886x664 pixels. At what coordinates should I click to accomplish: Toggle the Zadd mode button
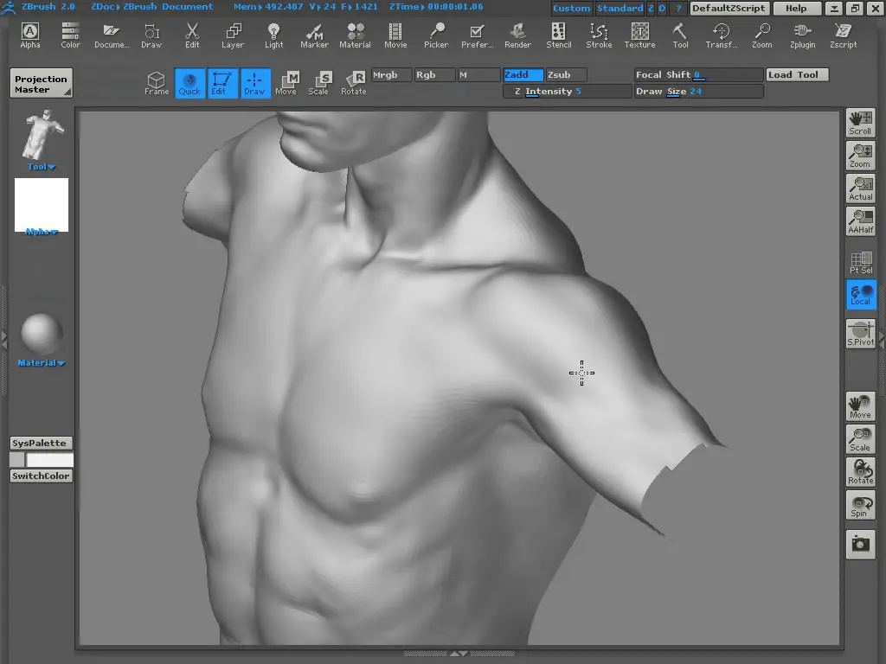point(523,75)
